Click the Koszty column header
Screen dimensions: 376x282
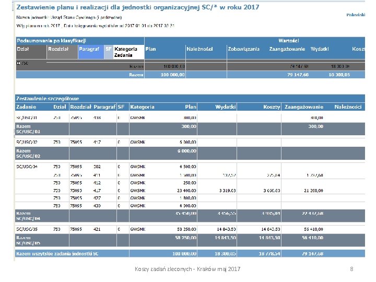pos(272,107)
